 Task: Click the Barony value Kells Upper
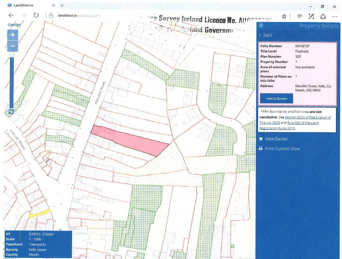click(37, 250)
